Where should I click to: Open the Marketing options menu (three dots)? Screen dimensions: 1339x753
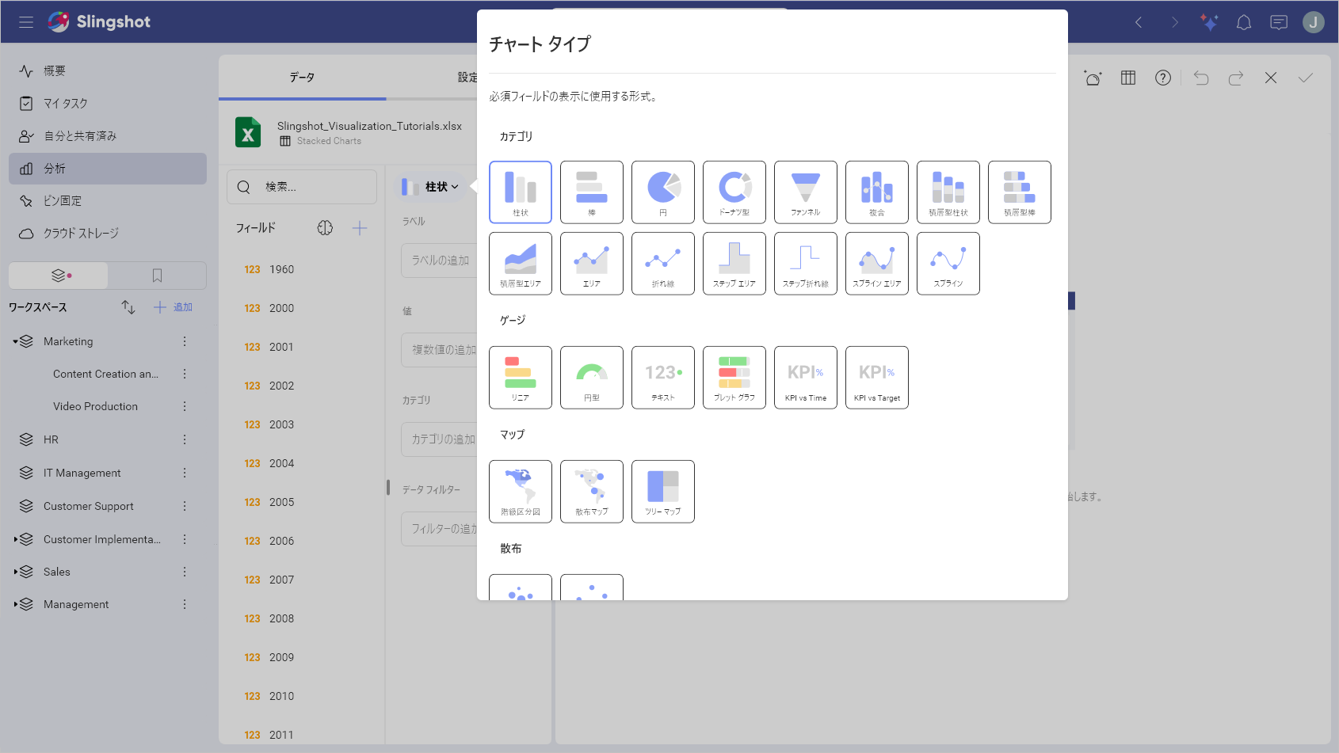pos(185,341)
